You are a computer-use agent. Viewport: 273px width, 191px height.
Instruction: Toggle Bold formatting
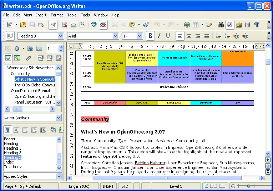coord(150,36)
